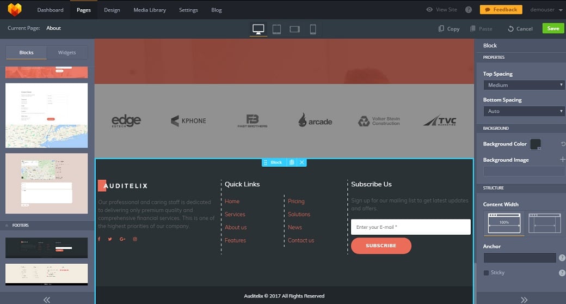This screenshot has height=304, width=566.
Task: Open the Top Spacing dropdown
Action: (x=524, y=85)
